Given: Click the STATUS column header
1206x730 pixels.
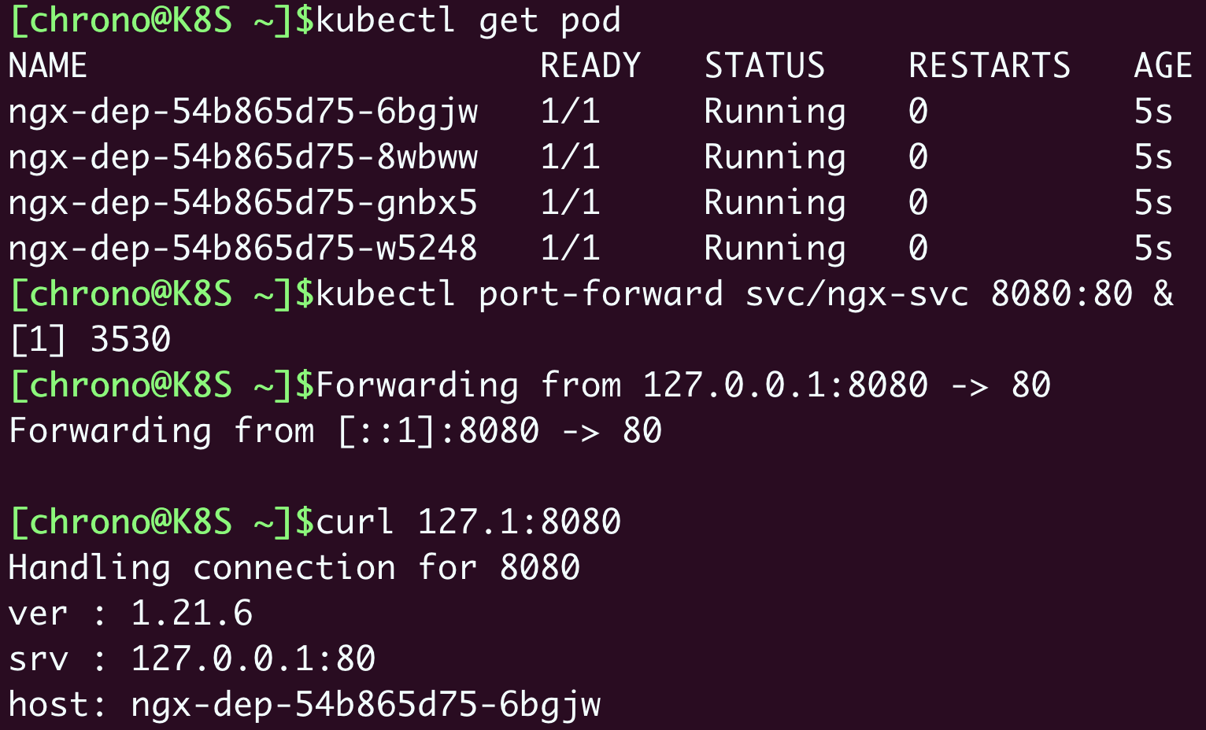Looking at the screenshot, I should click(x=764, y=66).
